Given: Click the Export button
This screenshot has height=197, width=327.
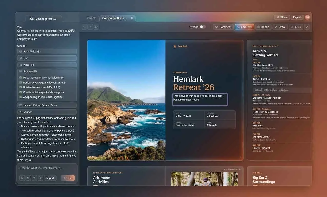Looking at the screenshot, I should (297, 17).
